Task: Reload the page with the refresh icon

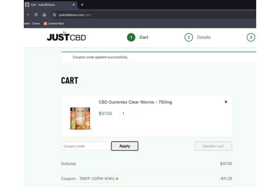Action: [36, 14]
